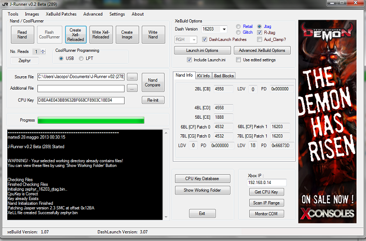Click the Monitor COM button
This screenshot has height=241, width=366.
pos(266,214)
